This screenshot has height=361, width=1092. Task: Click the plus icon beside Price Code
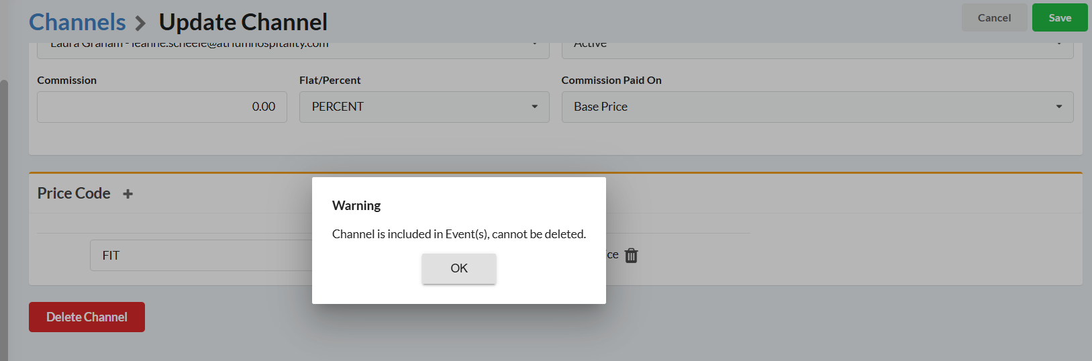tap(128, 194)
